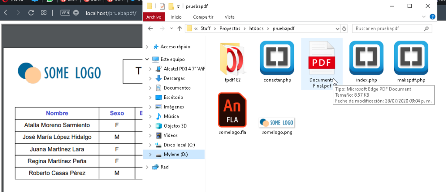Open Escritorio in navigation pane
Viewport: 446px width, 192px height.
(173, 97)
